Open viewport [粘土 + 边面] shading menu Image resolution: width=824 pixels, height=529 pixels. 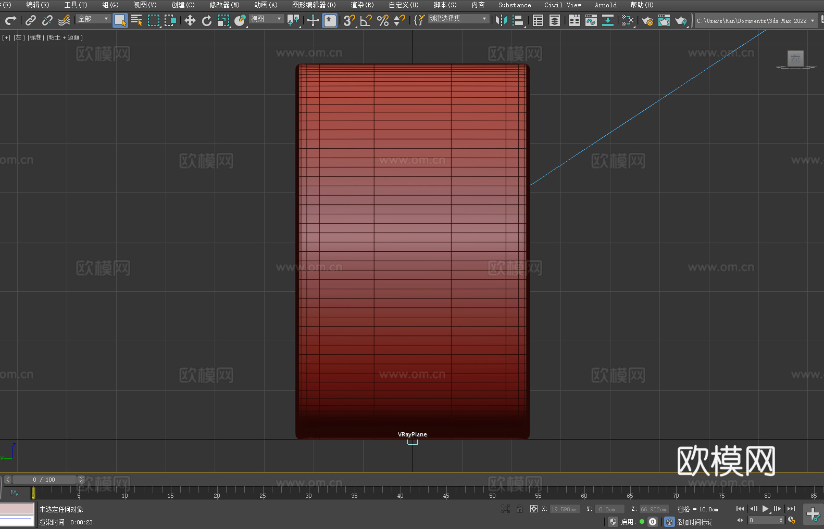coord(65,37)
